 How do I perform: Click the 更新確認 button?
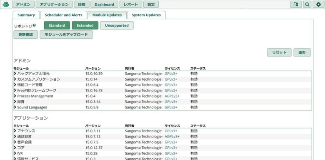click(26, 34)
